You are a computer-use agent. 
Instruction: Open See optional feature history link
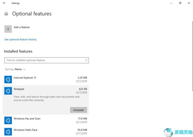click(x=21, y=40)
